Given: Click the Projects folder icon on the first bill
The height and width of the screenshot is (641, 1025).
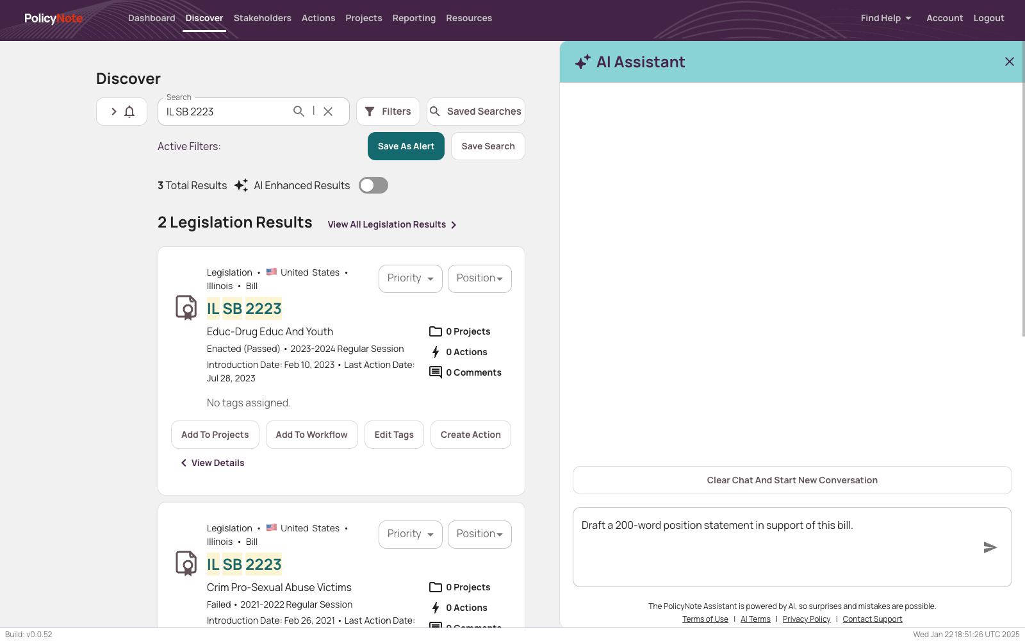Looking at the screenshot, I should (436, 331).
